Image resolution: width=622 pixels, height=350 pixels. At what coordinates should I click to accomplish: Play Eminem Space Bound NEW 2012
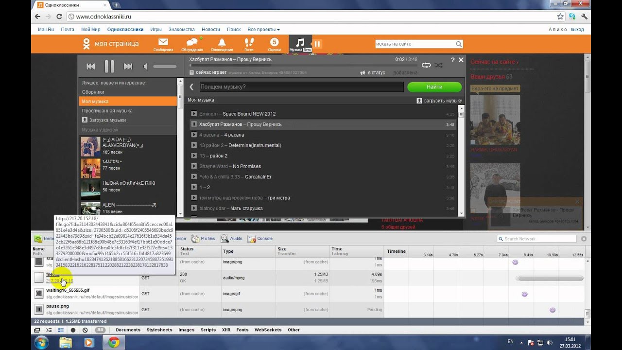(194, 114)
